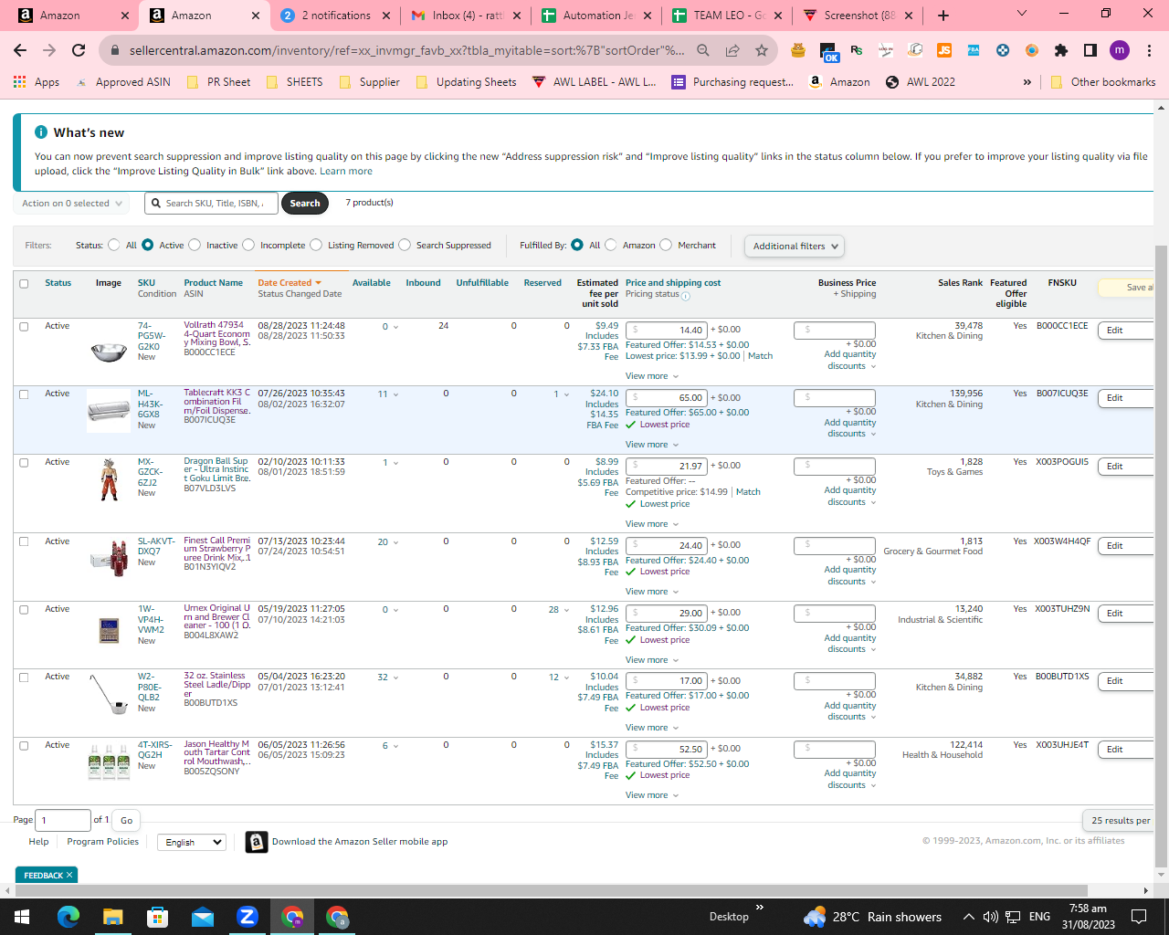Click Match link for the Dragon Ball row
This screenshot has width=1169, height=935.
click(x=748, y=492)
